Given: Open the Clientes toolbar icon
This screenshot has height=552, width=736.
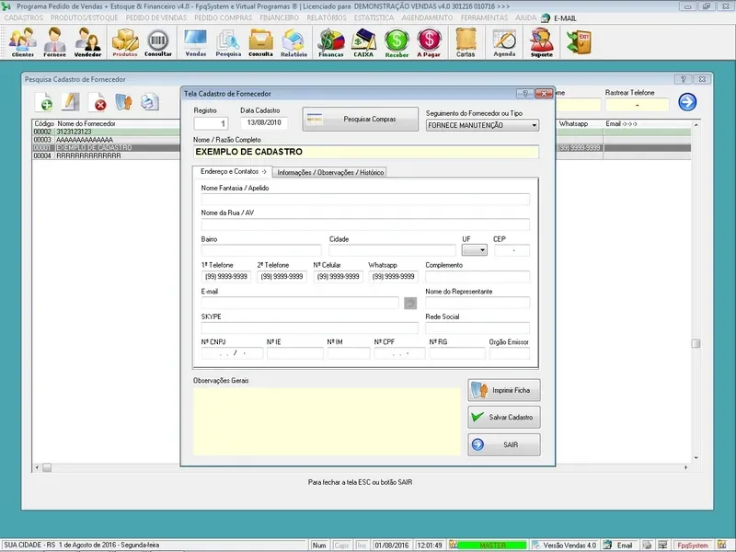Looking at the screenshot, I should [22, 42].
